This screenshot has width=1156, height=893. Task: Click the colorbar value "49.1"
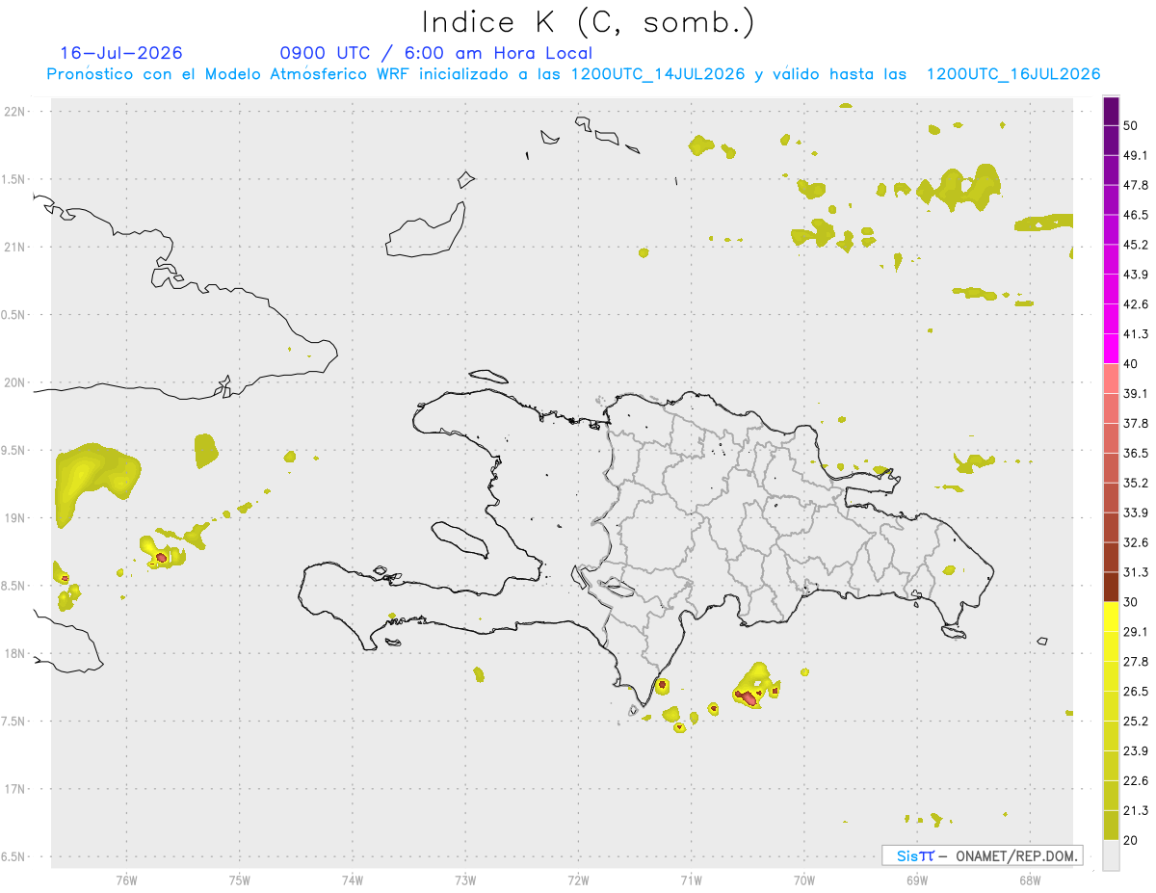1136,155
